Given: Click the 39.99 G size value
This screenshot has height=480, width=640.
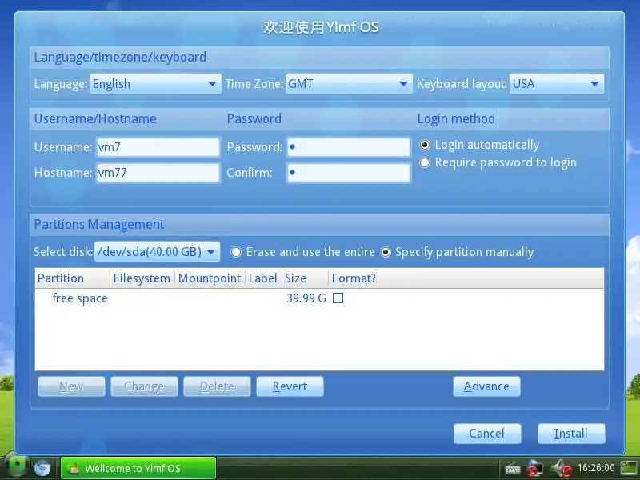Looking at the screenshot, I should [306, 298].
